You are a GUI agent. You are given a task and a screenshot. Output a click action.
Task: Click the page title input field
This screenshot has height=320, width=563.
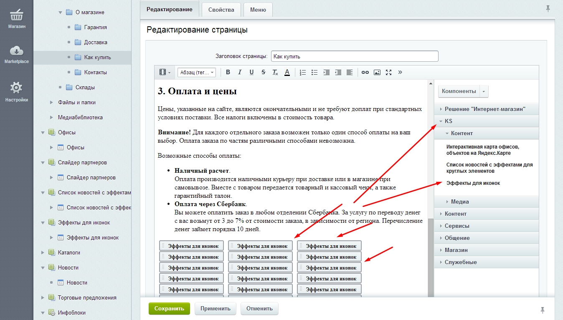click(354, 56)
